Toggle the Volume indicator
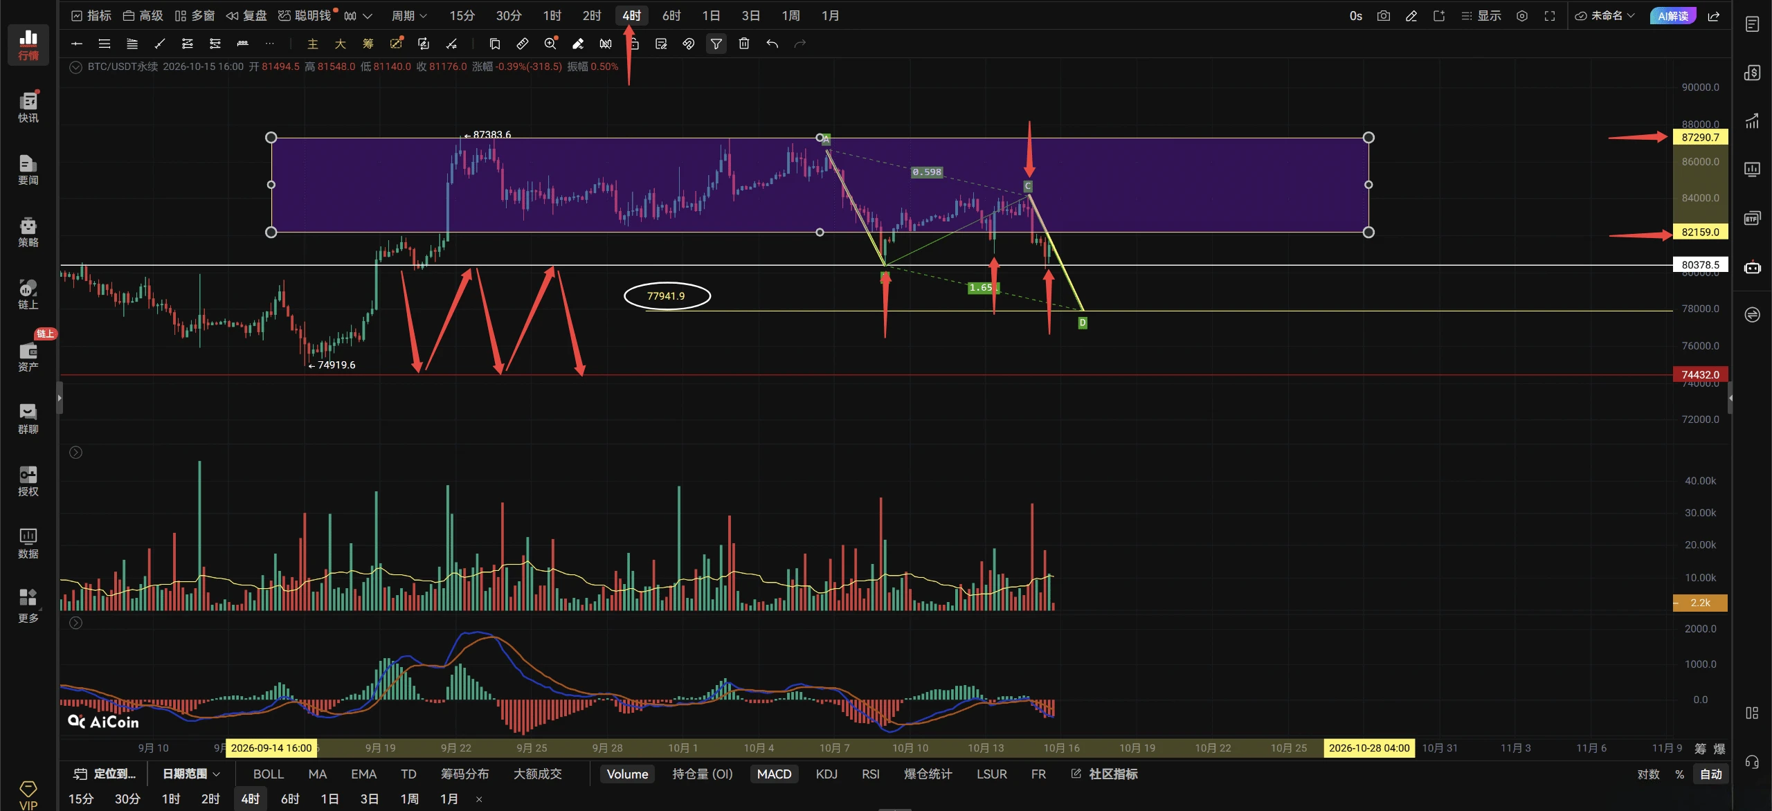Screen dimensions: 1772x811 pyautogui.click(x=627, y=774)
